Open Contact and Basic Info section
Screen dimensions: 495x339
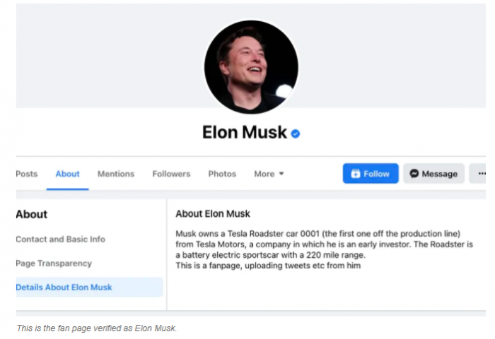pos(60,239)
